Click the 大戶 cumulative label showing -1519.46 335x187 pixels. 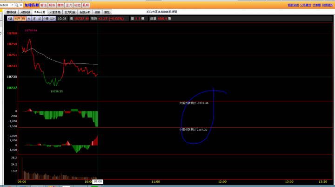[194, 103]
